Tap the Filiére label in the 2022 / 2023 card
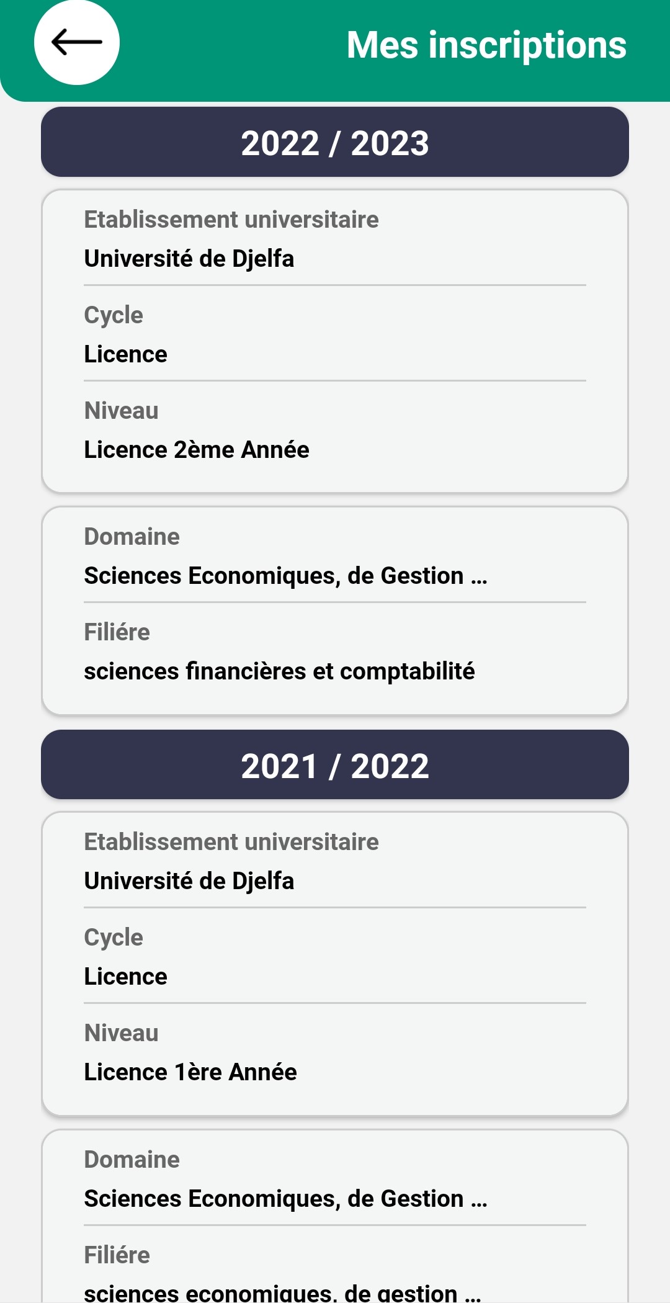The width and height of the screenshot is (670, 1303). (117, 632)
